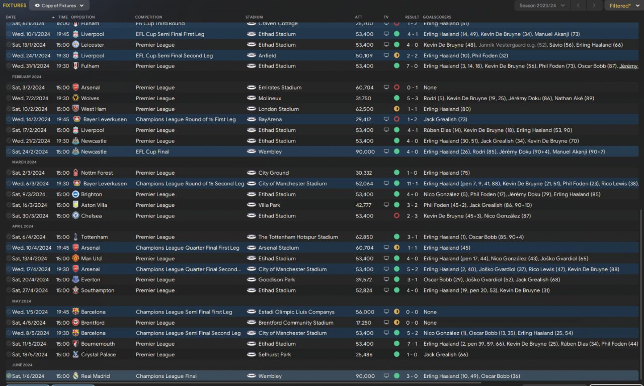Click the Nottm Forest club badge
The image size is (644, 386).
75,173
